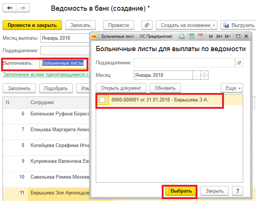Image resolution: width=256 pixels, height=201 pixels.
Task: Open the Подразделение selection icon in the dialog
Action: [239, 63]
